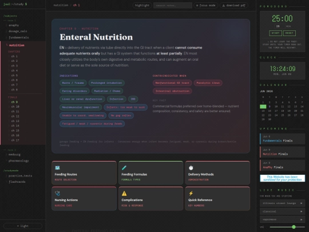This screenshot has width=309, height=232.
Task: Expand the anaphy subject
Action: coord(14,25)
